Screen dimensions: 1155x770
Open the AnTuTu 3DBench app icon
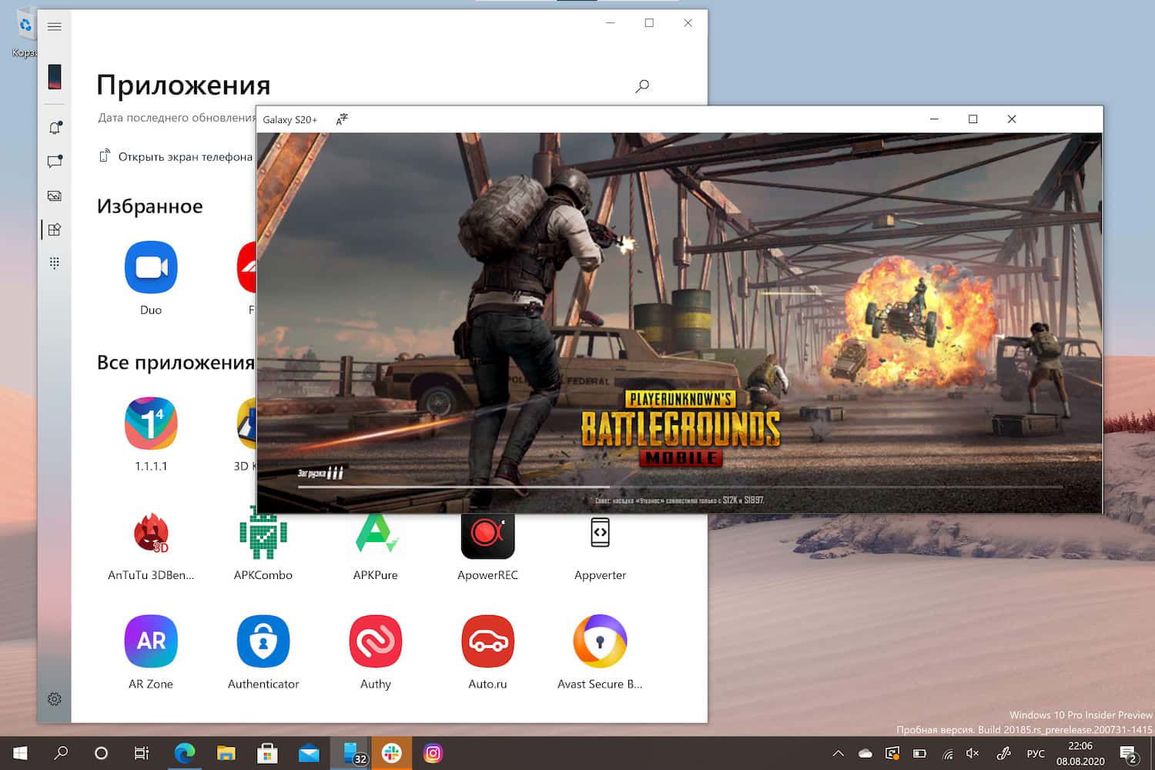point(150,532)
